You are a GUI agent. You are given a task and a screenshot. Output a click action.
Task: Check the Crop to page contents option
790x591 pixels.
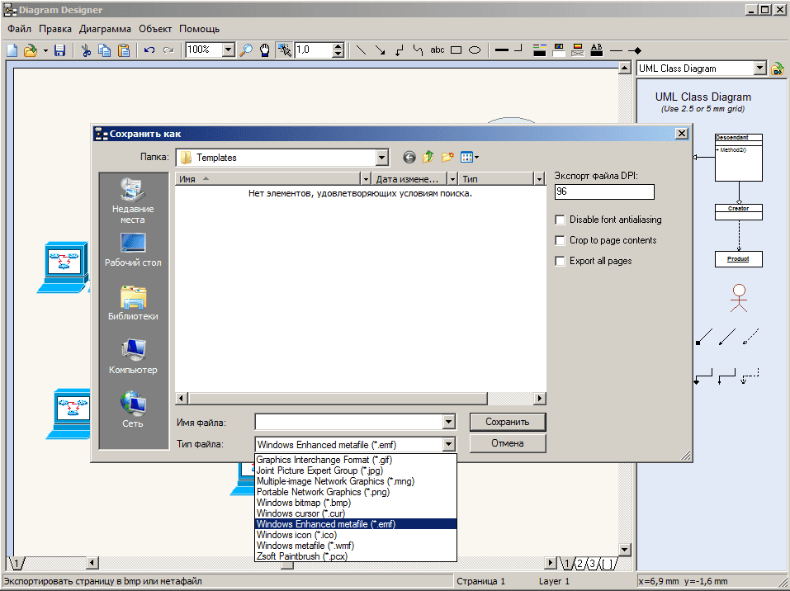[561, 241]
